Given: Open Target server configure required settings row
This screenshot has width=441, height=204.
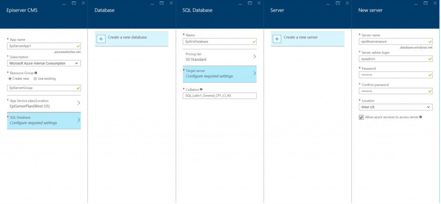Looking at the screenshot, I should pyautogui.click(x=220, y=74).
